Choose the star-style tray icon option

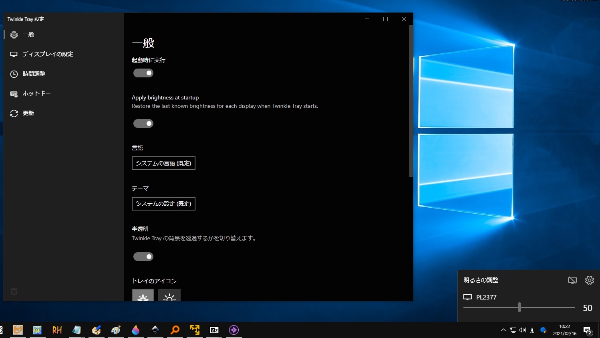(143, 295)
